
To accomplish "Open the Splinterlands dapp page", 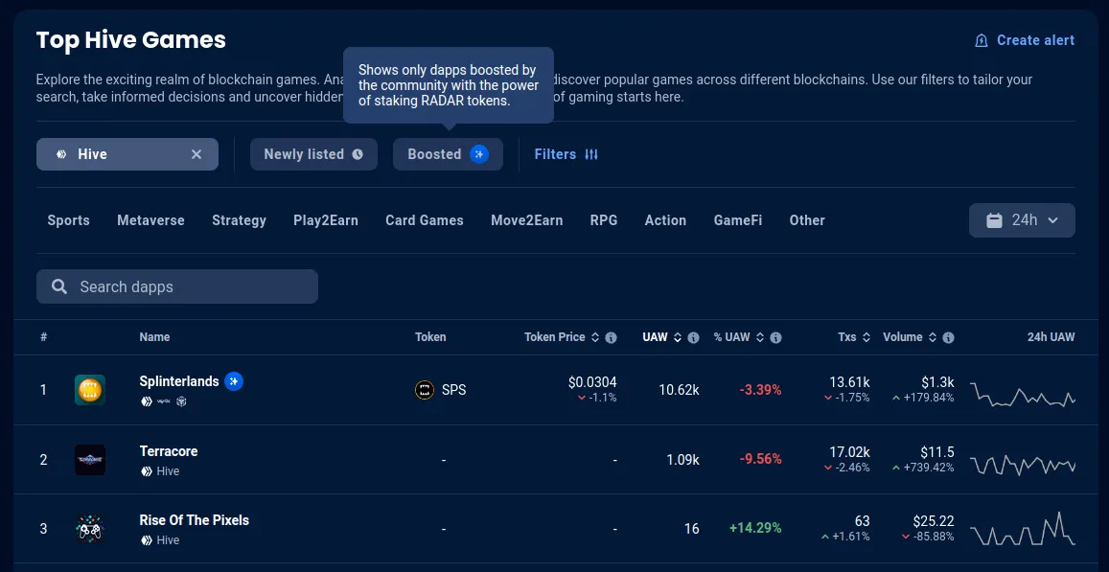I will (x=179, y=381).
